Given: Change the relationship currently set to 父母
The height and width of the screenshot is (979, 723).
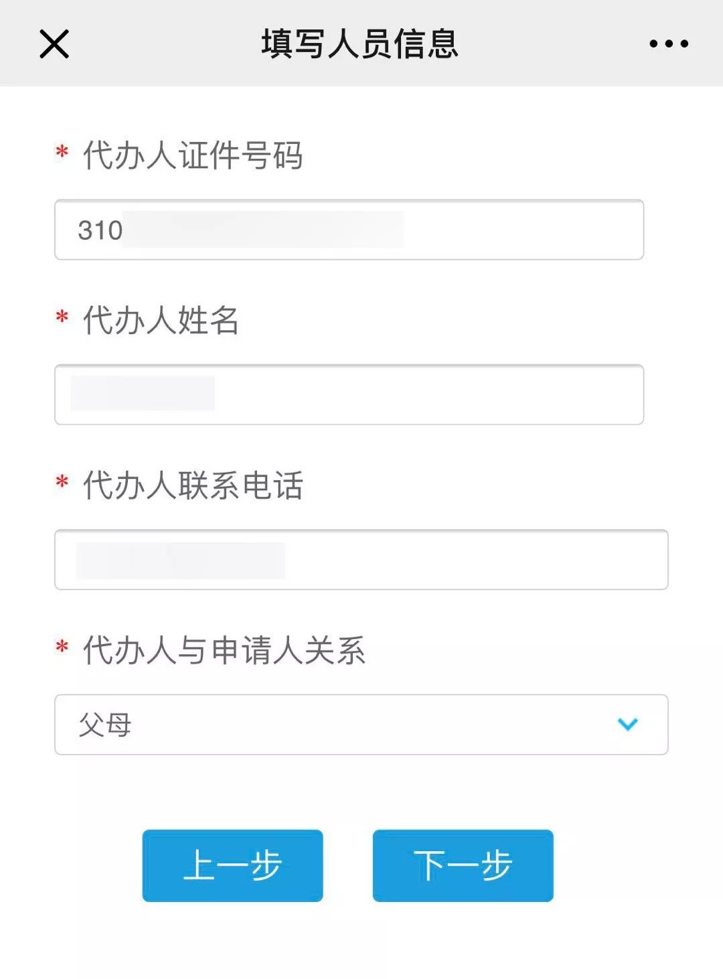Looking at the screenshot, I should coord(361,725).
